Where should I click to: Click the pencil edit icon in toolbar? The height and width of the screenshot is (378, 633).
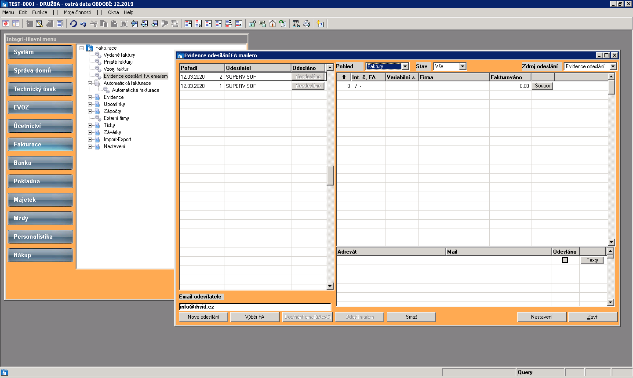39,24
